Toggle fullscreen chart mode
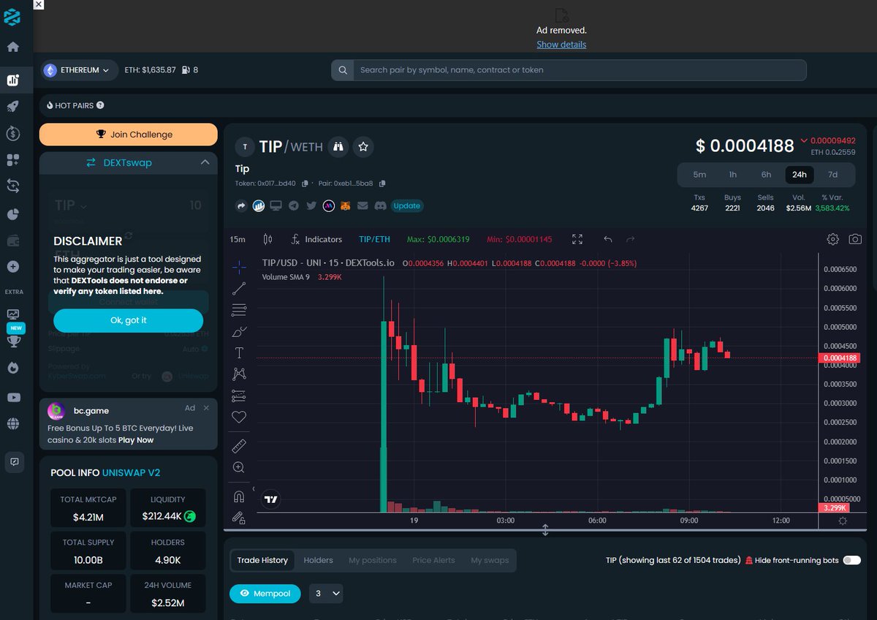Screen dimensions: 877x620 (577, 239)
